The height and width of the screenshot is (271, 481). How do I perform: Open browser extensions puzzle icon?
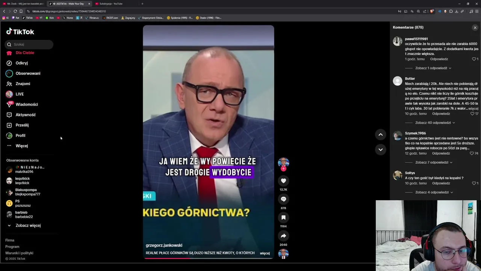pos(451,11)
